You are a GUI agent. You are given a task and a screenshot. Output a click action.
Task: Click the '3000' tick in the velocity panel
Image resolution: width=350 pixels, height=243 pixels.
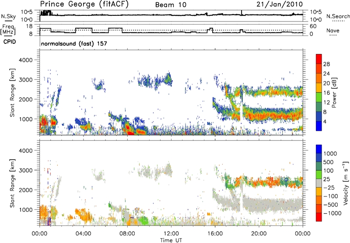[26, 170]
